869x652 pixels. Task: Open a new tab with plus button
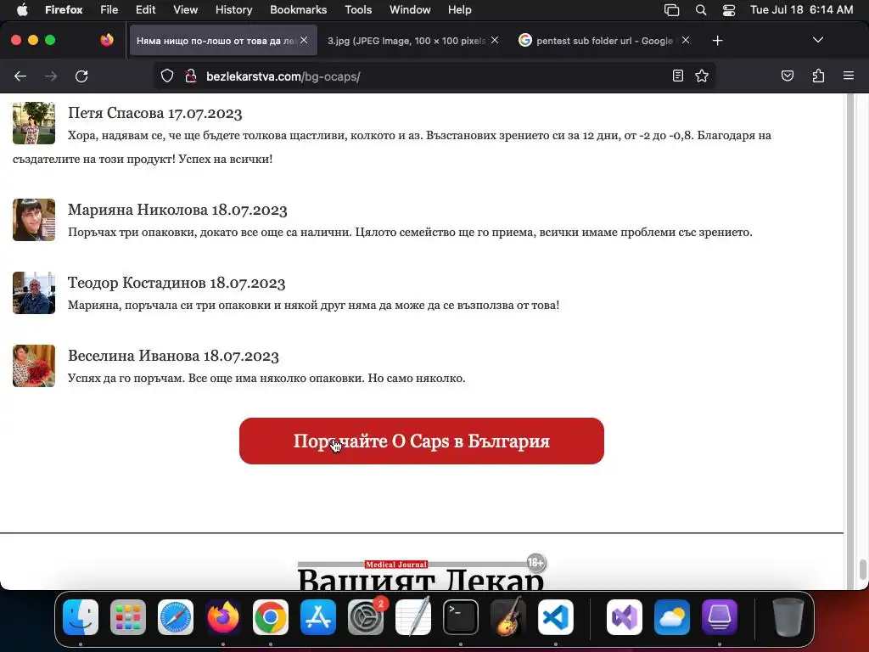718,41
